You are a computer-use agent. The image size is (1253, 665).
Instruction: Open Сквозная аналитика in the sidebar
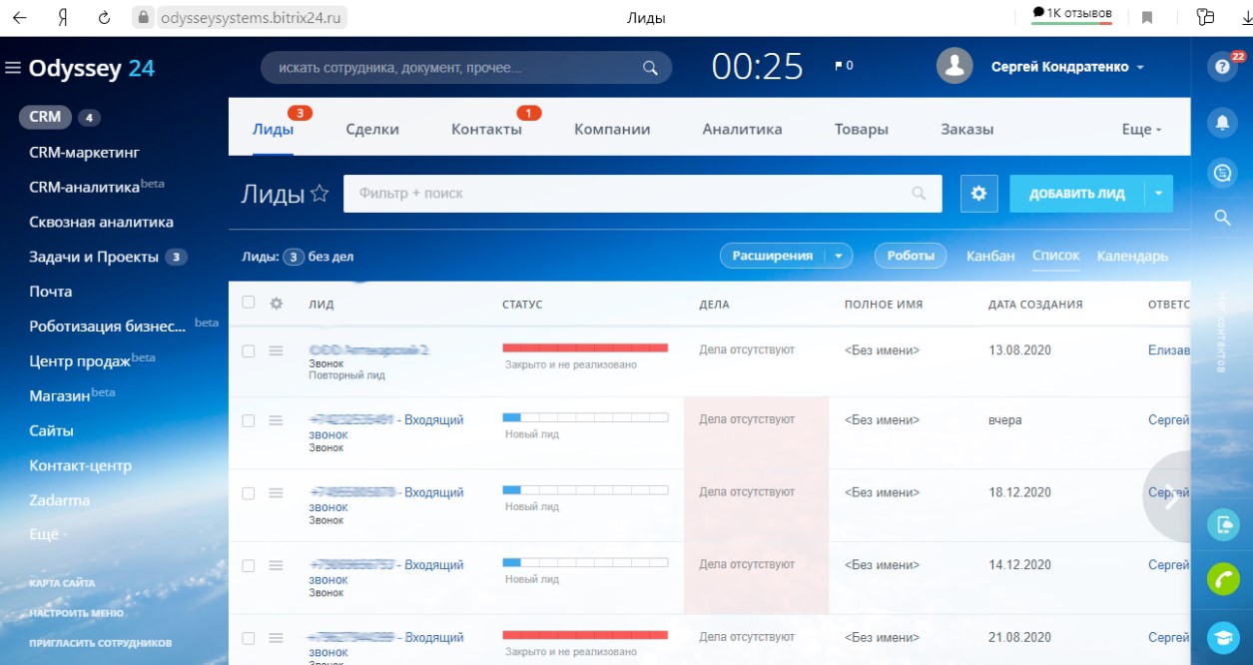(101, 222)
